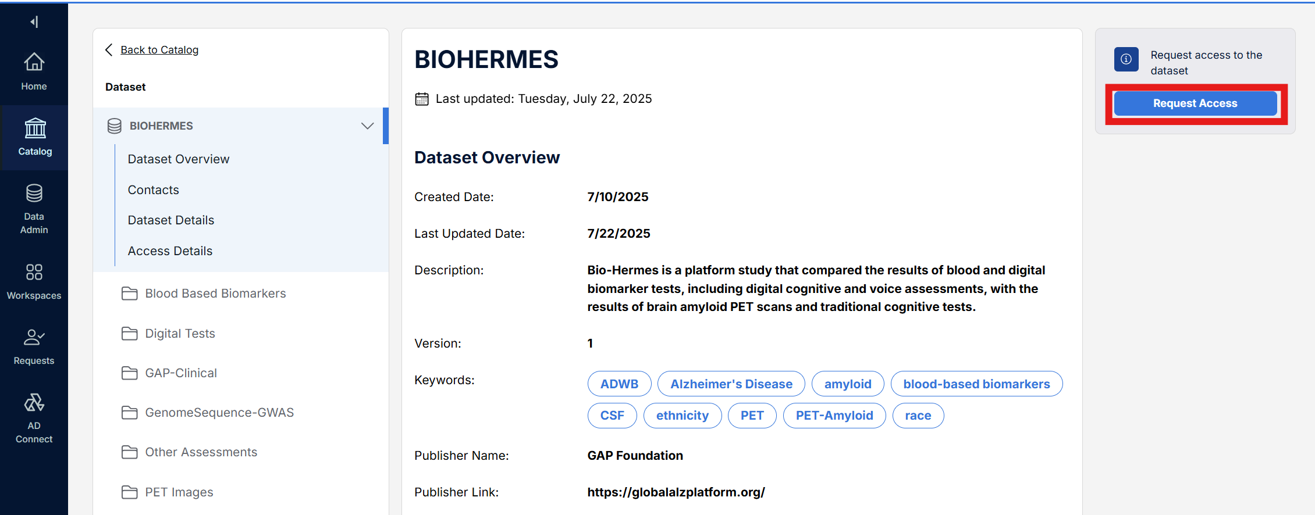The width and height of the screenshot is (1315, 515).
Task: Click the info icon beside Request access
Action: (x=1126, y=59)
